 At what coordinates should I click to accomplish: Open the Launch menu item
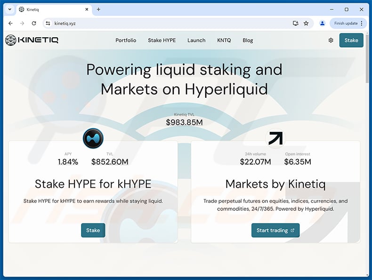(x=196, y=40)
